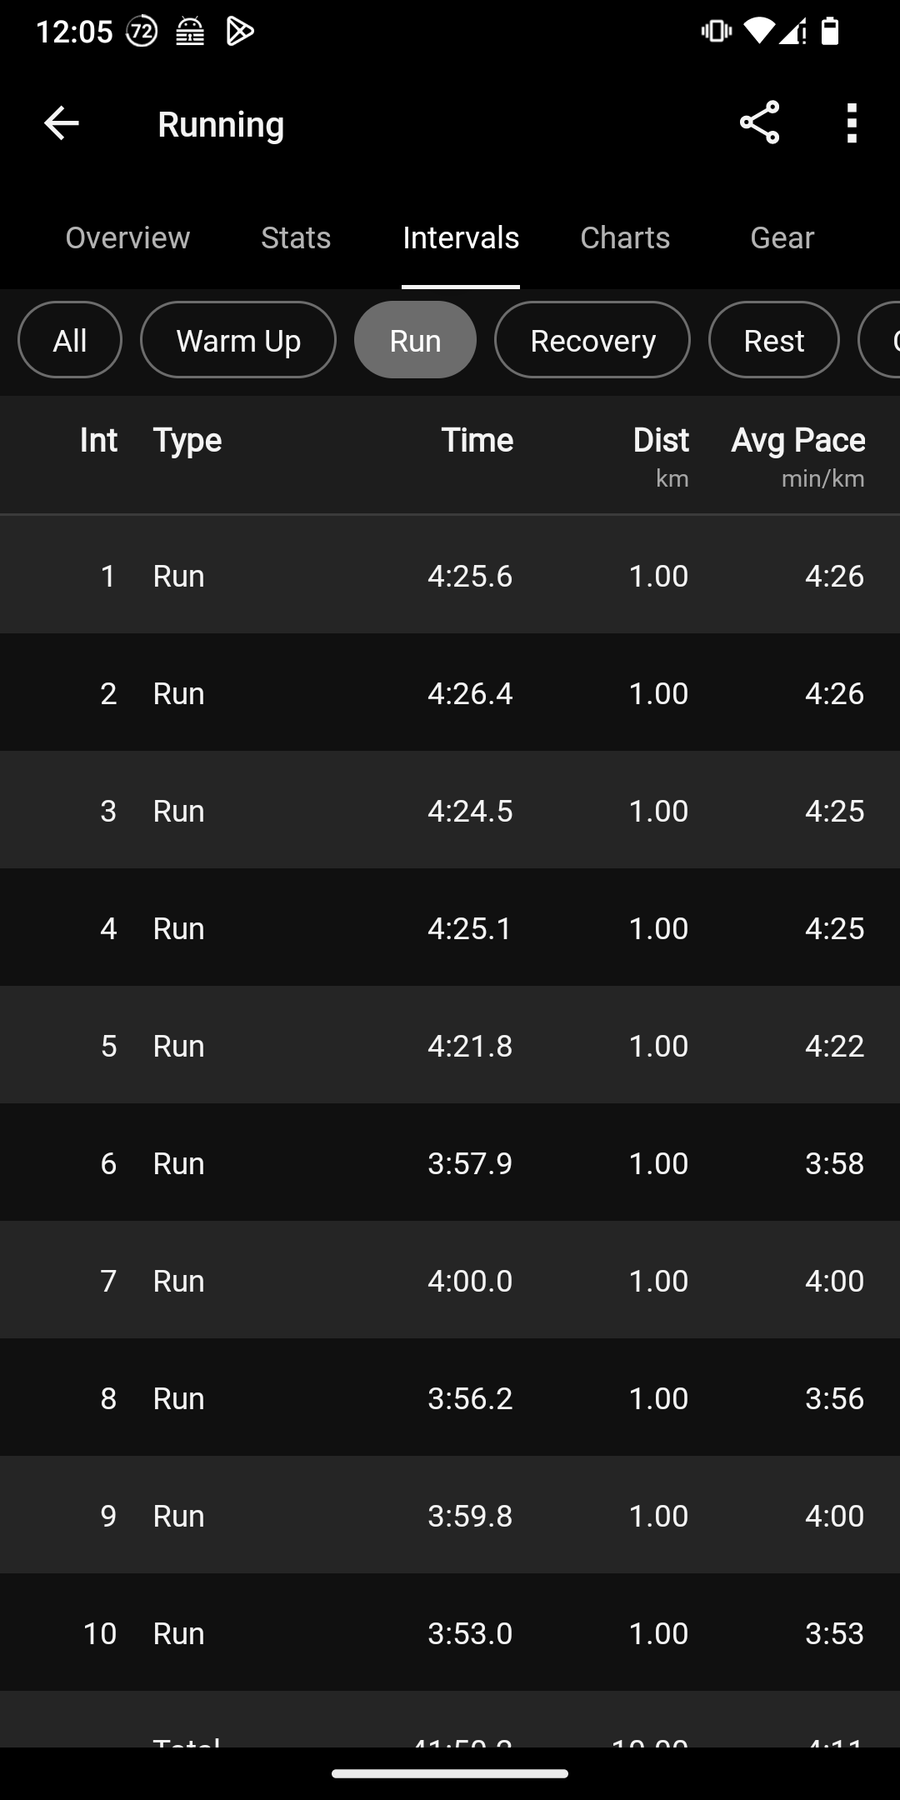Viewport: 900px width, 1800px height.
Task: Tap the back arrow icon
Action: pyautogui.click(x=61, y=123)
